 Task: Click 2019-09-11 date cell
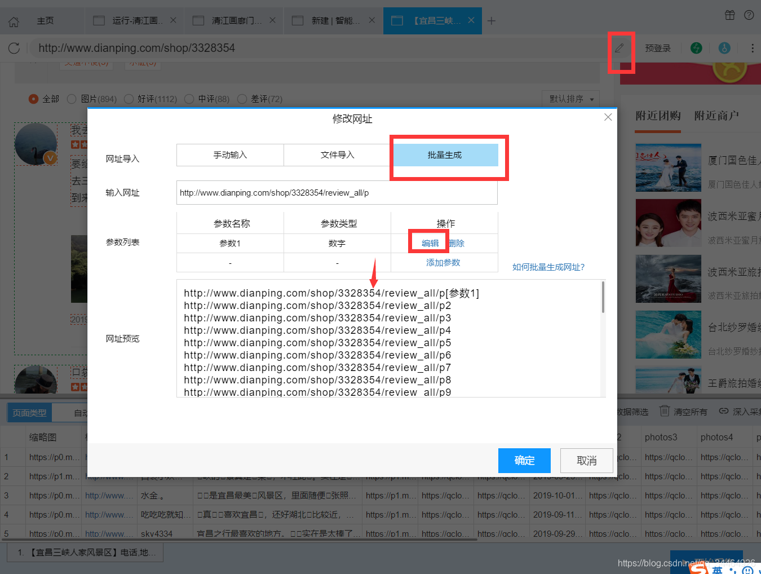click(x=558, y=515)
